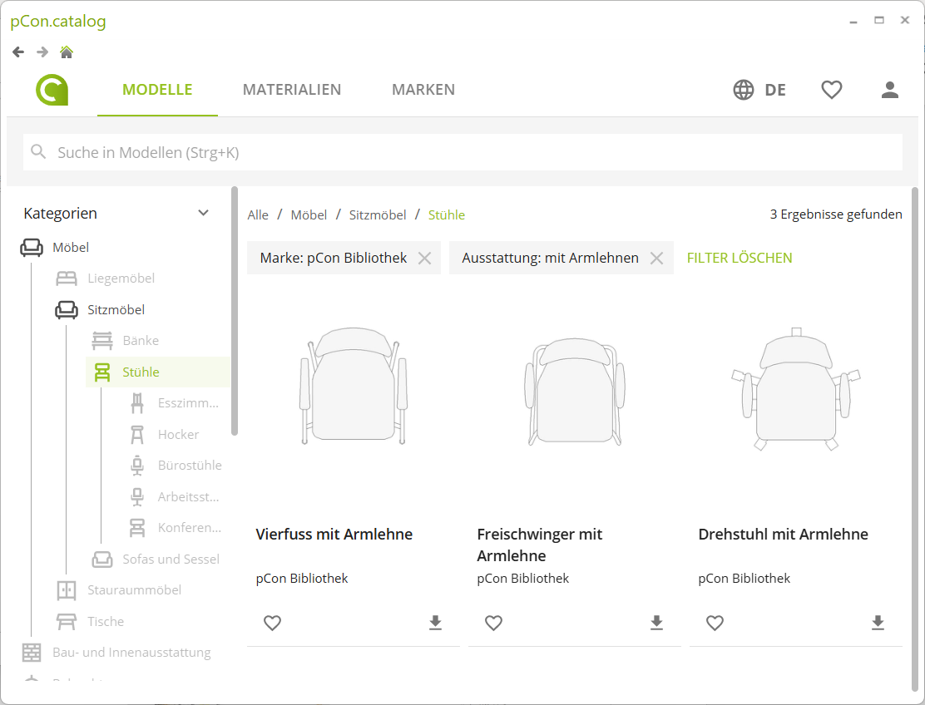
Task: Remove the Ausstattung: mit Armlehnen filter
Action: pyautogui.click(x=656, y=258)
